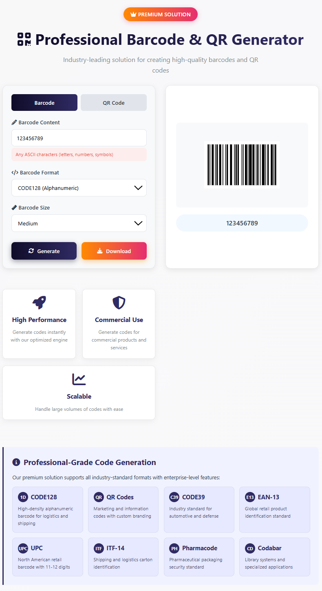The height and width of the screenshot is (591, 322).
Task: Click the rocket icon above High Performance
Action: coord(39,302)
